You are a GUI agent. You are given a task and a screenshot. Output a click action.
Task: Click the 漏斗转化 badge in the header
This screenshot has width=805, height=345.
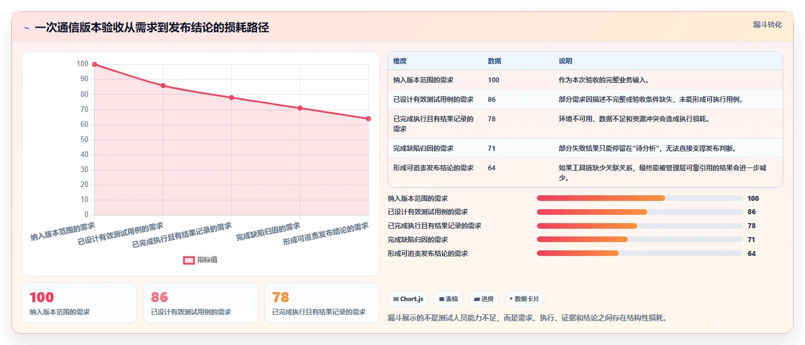pyautogui.click(x=768, y=24)
